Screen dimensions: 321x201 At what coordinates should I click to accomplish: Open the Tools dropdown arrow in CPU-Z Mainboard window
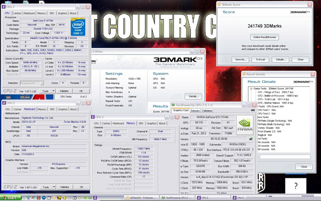pos(54,187)
